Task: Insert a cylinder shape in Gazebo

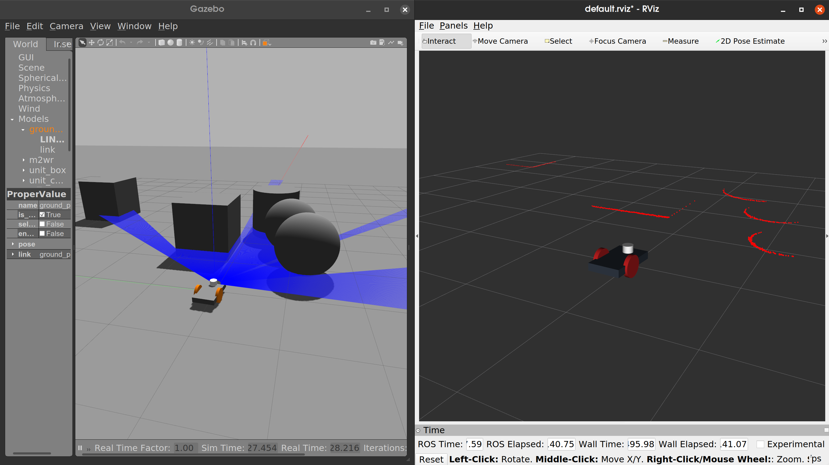Action: pos(180,42)
